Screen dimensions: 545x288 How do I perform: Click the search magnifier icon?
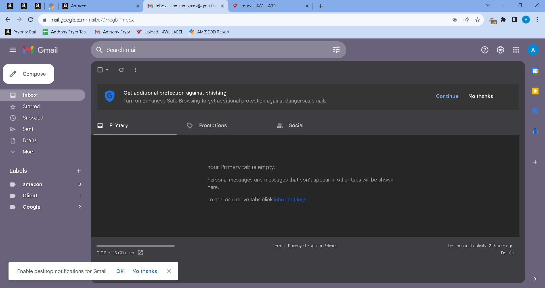(x=99, y=50)
